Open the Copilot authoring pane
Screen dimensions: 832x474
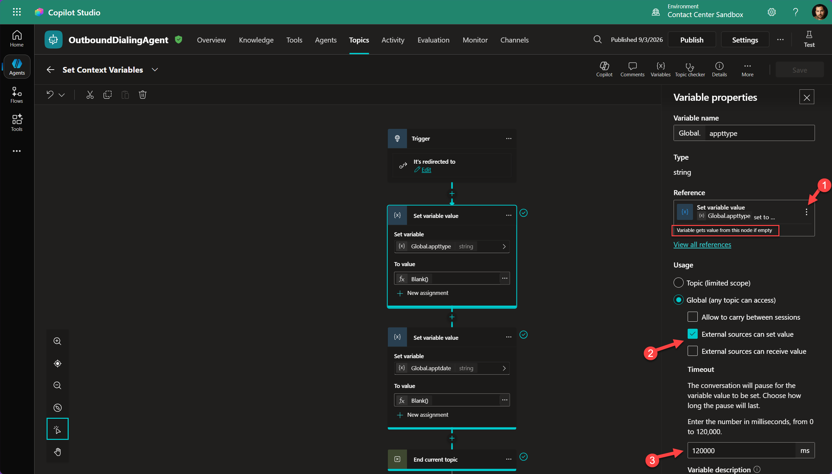click(604, 70)
